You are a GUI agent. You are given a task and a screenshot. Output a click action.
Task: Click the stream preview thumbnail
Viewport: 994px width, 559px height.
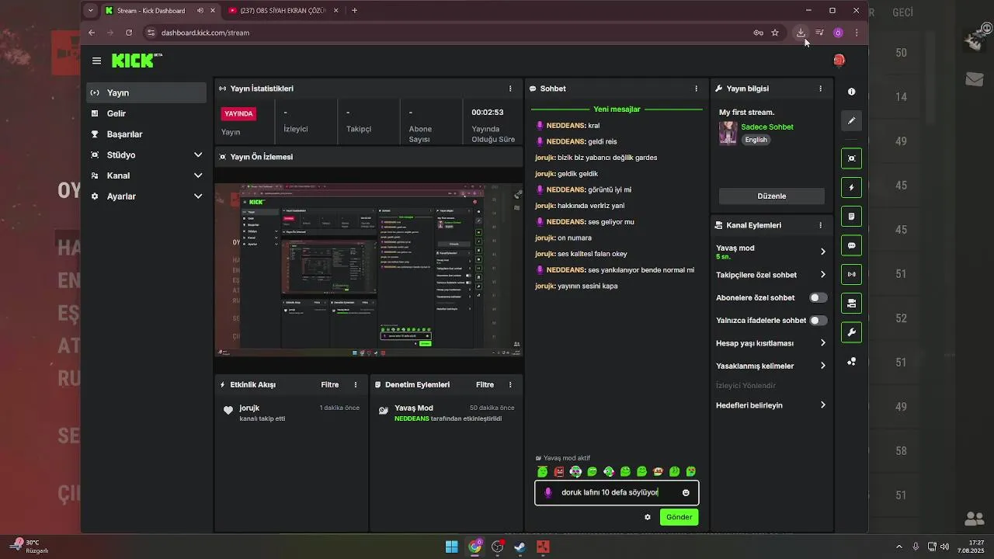[x=368, y=270]
